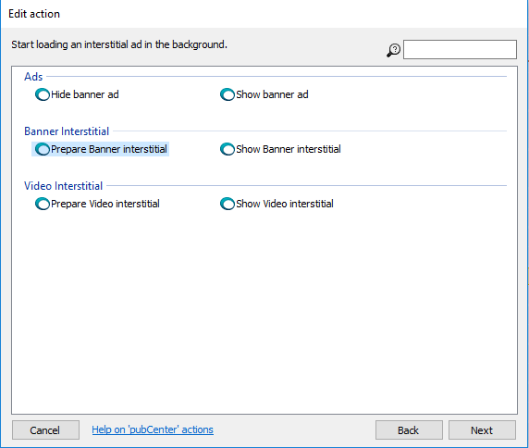Screen dimensions: 529x448
Task: Click the Banner Interstitial section header
Action: pyautogui.click(x=67, y=131)
